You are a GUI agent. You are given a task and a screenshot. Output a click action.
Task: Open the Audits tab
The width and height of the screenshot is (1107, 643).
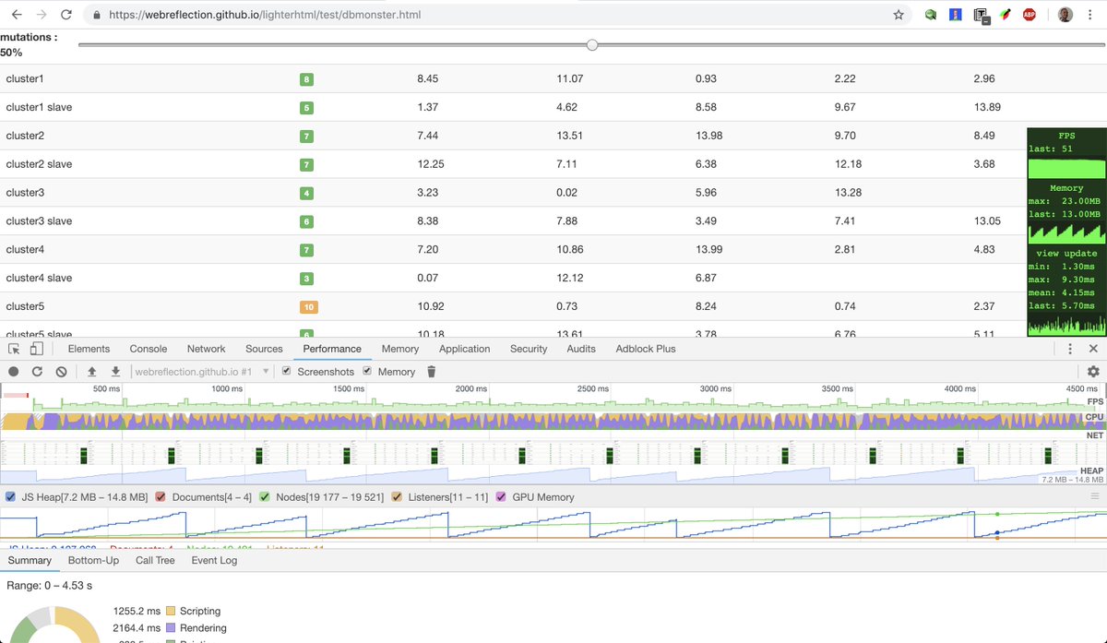pos(581,349)
